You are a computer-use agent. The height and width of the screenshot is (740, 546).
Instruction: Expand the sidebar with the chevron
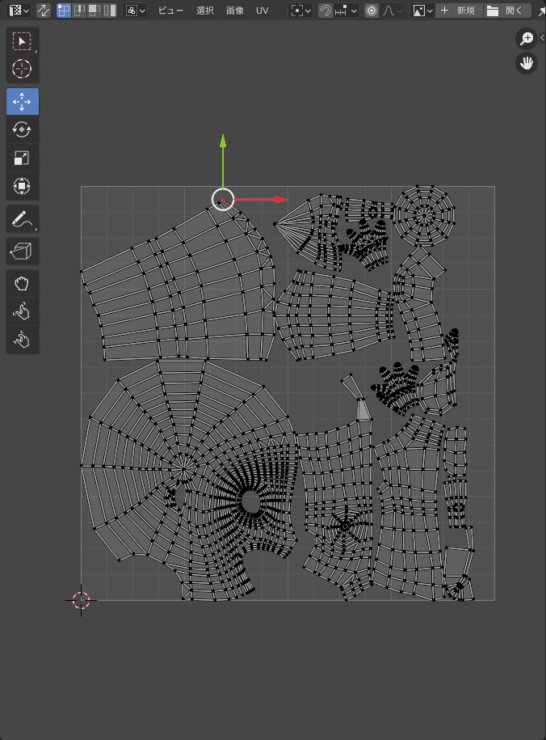[542, 38]
